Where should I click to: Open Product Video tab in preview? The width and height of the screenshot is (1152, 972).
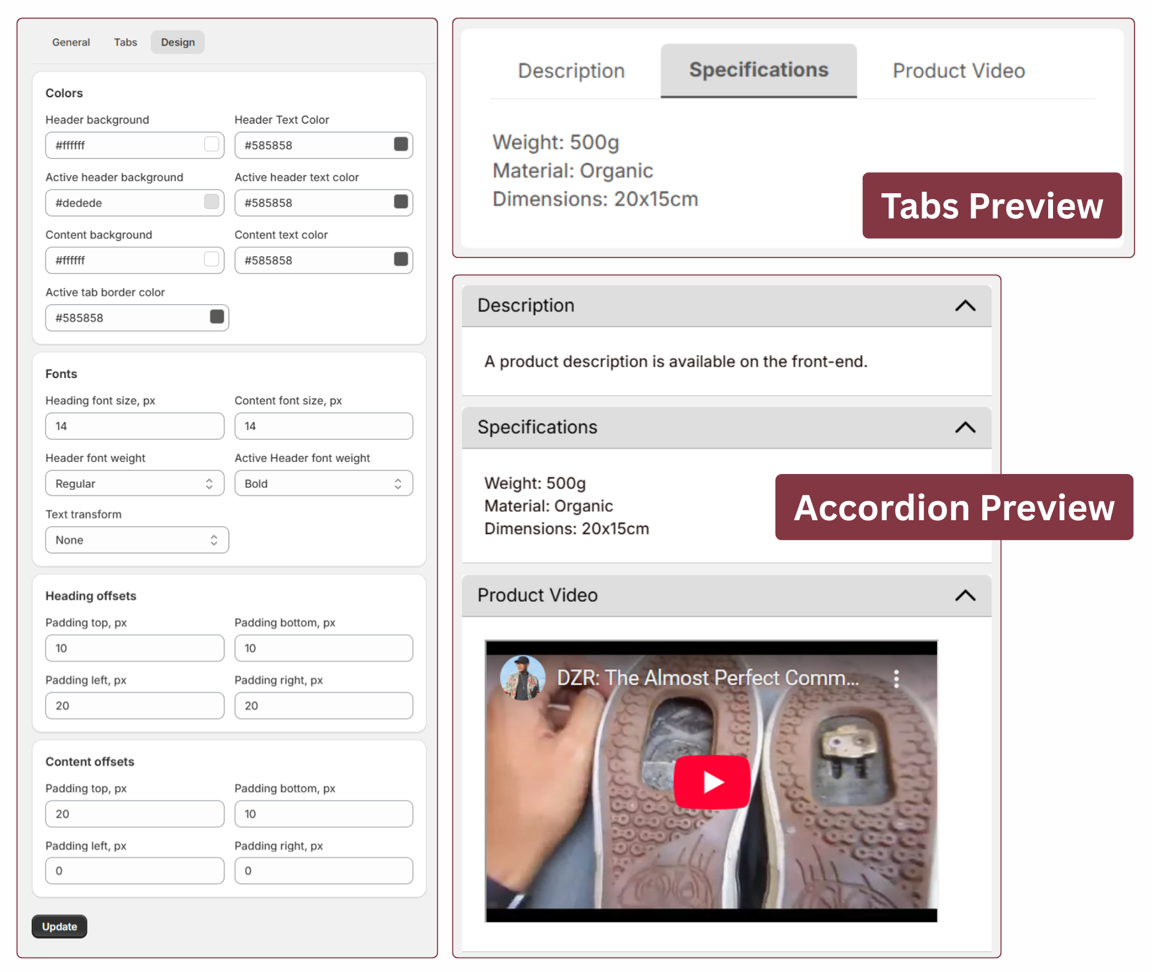(958, 71)
